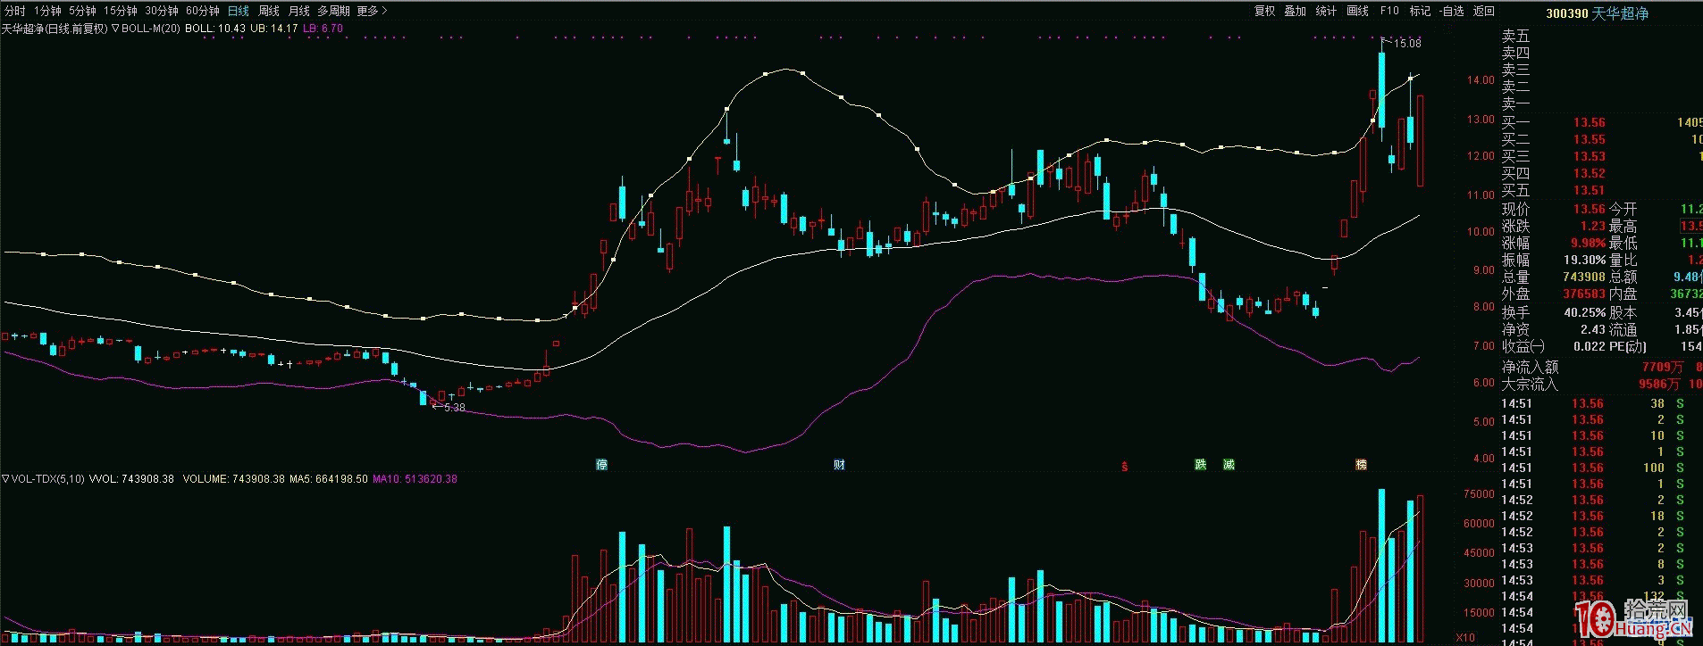Click the 14.00 price axis label

tap(1481, 80)
